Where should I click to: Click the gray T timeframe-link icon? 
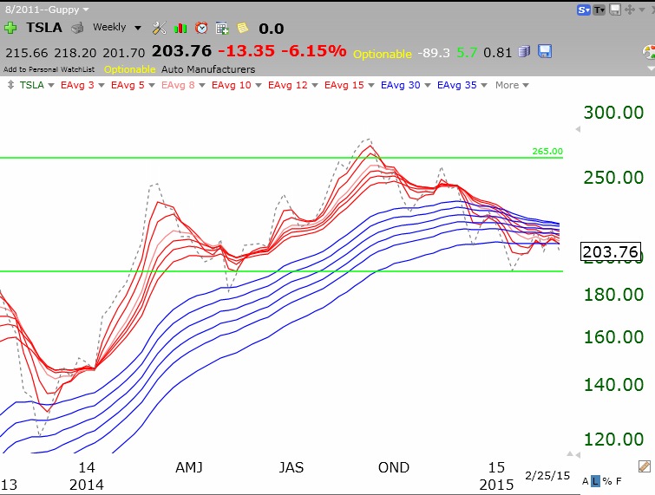tap(599, 10)
